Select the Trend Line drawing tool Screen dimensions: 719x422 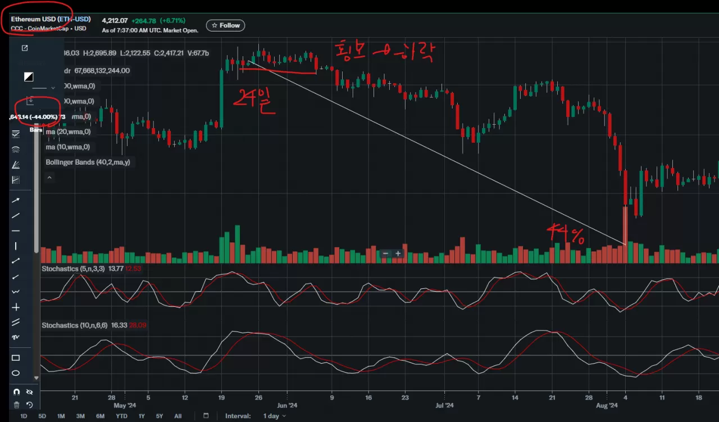(16, 216)
